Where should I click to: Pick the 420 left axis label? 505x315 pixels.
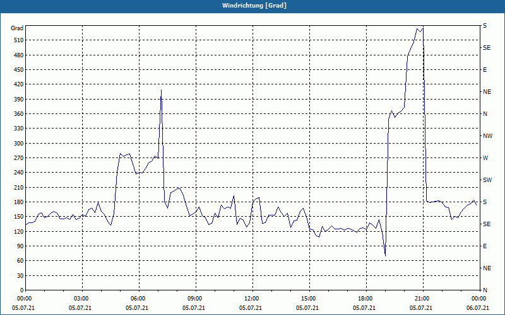pos(19,84)
